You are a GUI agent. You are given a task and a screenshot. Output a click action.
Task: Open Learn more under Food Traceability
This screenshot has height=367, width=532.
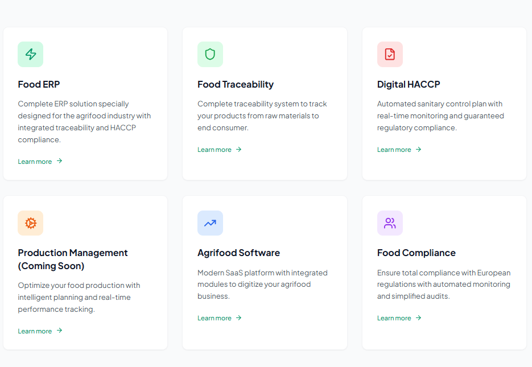tap(215, 150)
